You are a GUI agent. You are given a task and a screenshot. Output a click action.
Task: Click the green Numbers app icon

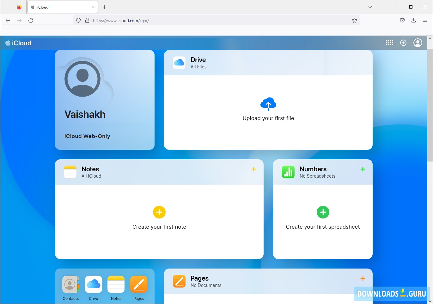[288, 172]
